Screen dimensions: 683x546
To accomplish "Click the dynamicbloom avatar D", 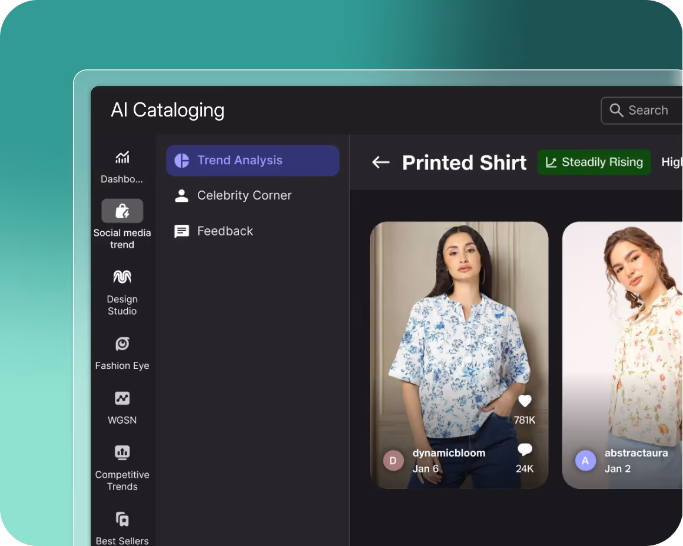I will click(393, 461).
